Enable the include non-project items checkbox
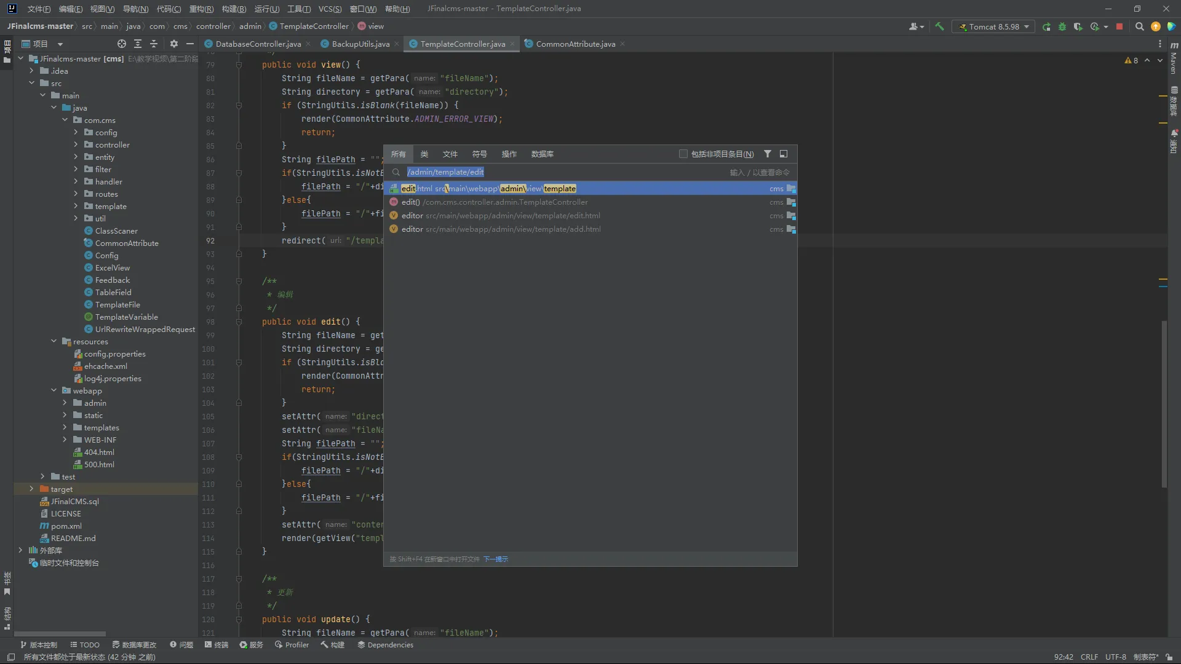This screenshot has width=1181, height=664. click(683, 154)
